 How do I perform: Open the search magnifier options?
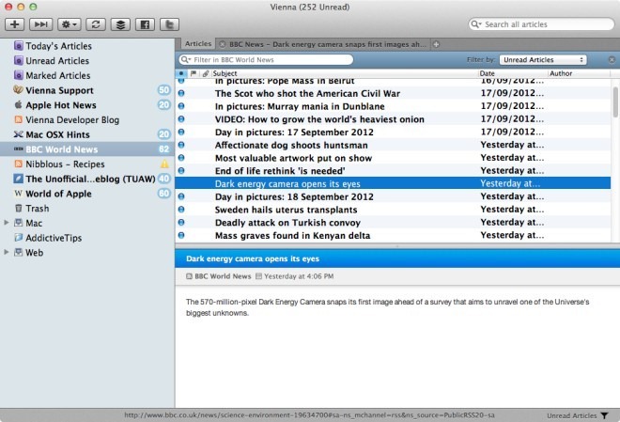(475, 24)
